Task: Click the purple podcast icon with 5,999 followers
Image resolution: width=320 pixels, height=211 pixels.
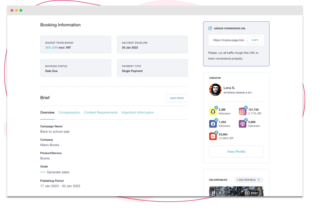Action: [242, 124]
